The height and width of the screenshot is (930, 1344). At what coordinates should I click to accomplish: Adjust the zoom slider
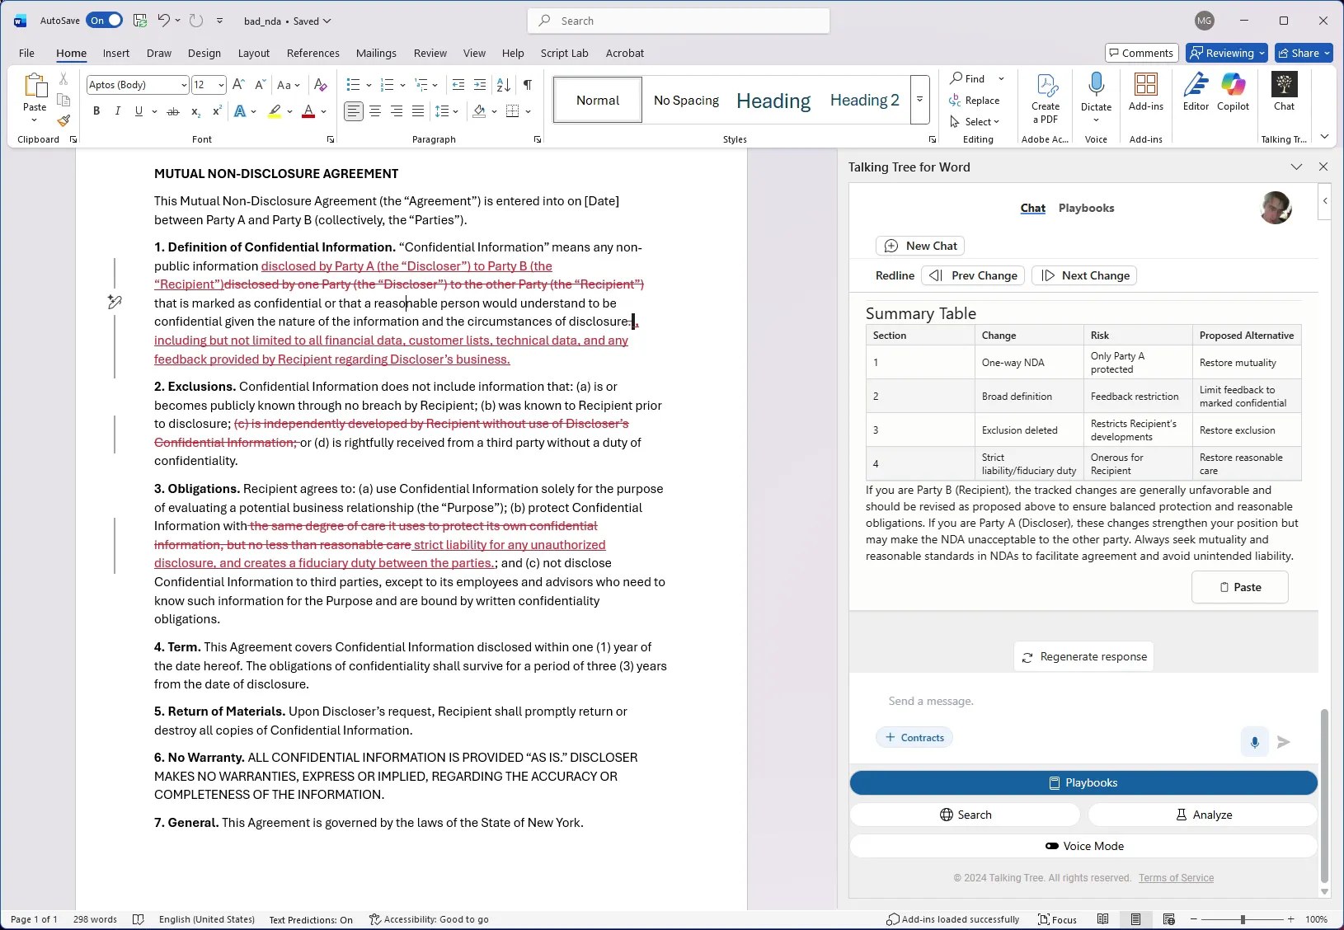pos(1243,919)
